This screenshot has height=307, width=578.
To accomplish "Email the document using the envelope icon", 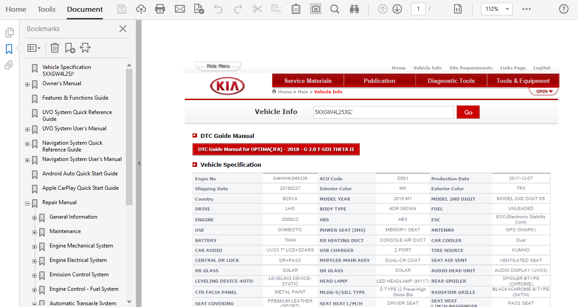I will (180, 9).
